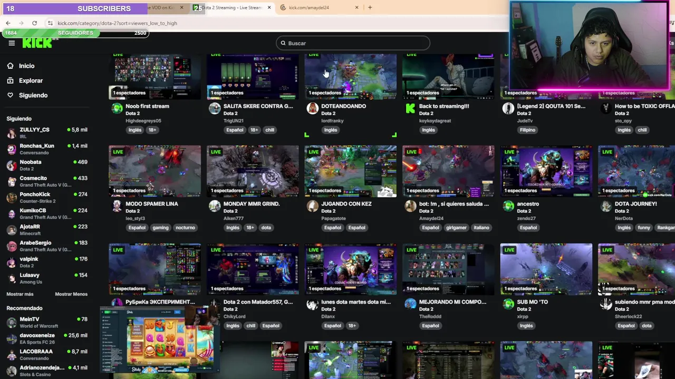Select nocturno tag under MODO SPAMER LINA
This screenshot has width=675, height=379.
(185, 228)
